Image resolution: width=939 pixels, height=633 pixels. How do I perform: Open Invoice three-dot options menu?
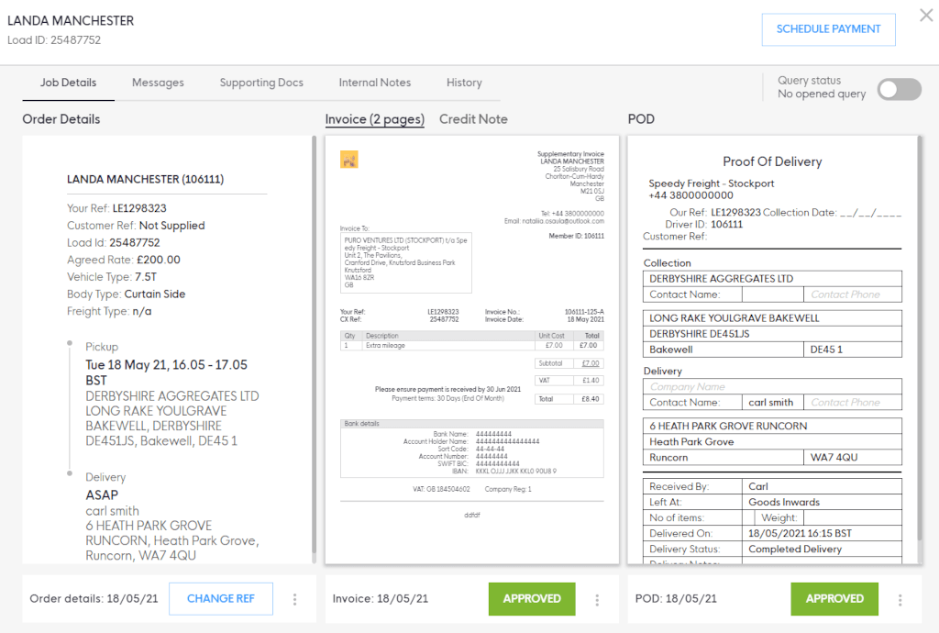click(597, 599)
